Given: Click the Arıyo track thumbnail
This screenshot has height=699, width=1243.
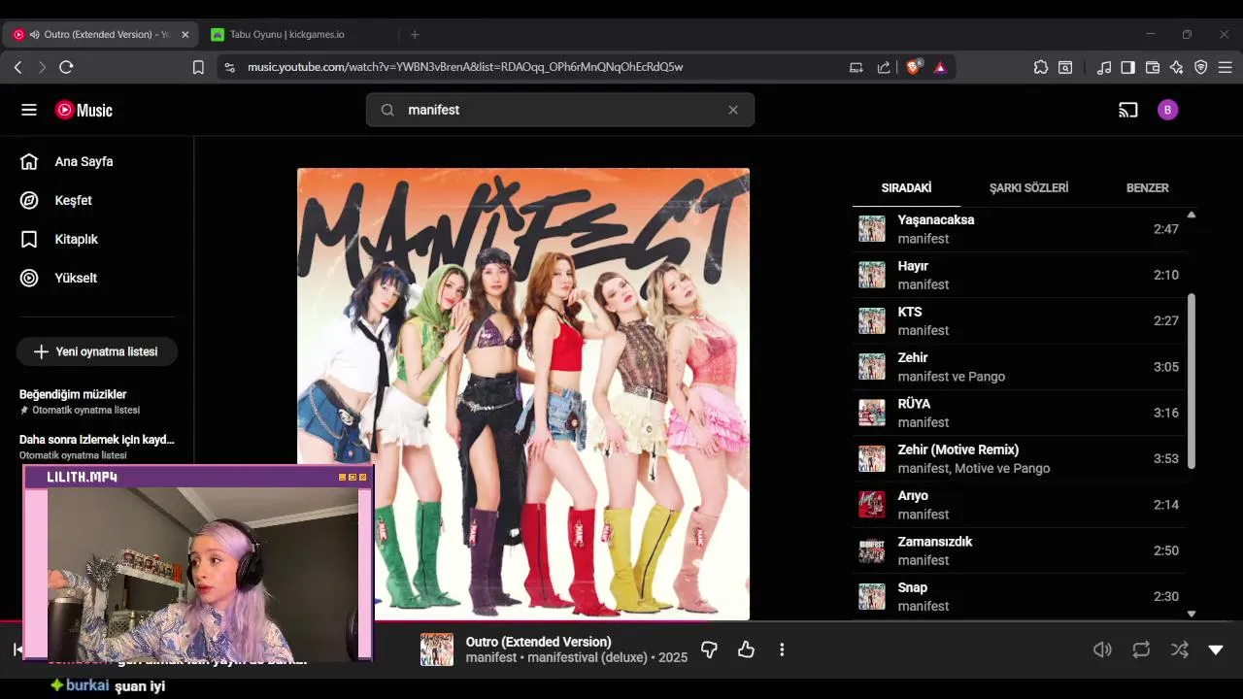Looking at the screenshot, I should click(x=872, y=505).
